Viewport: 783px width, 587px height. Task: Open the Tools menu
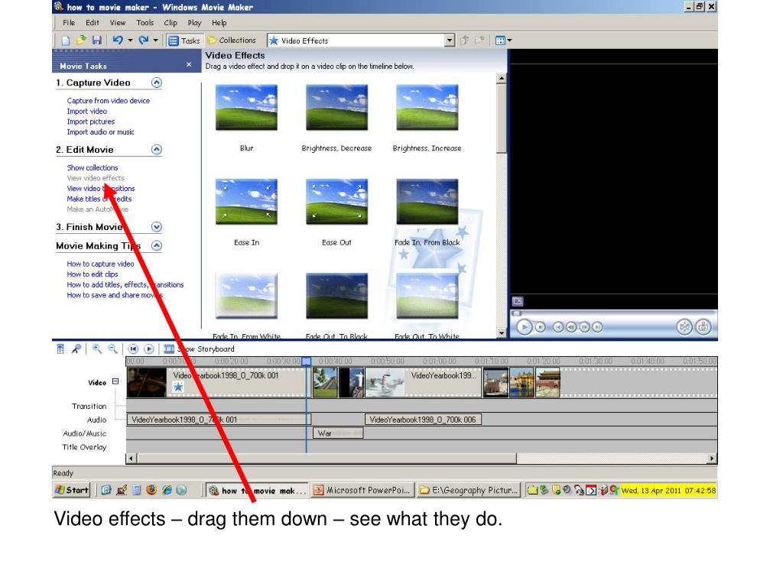tap(145, 22)
